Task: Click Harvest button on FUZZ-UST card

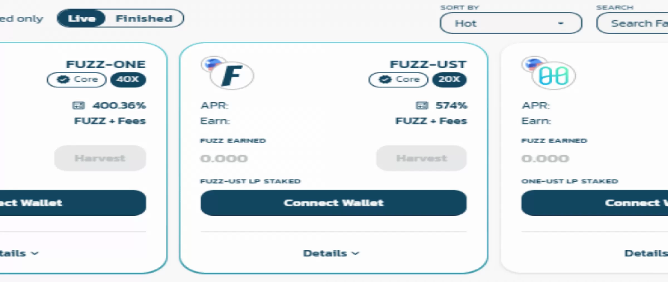Action: click(421, 158)
